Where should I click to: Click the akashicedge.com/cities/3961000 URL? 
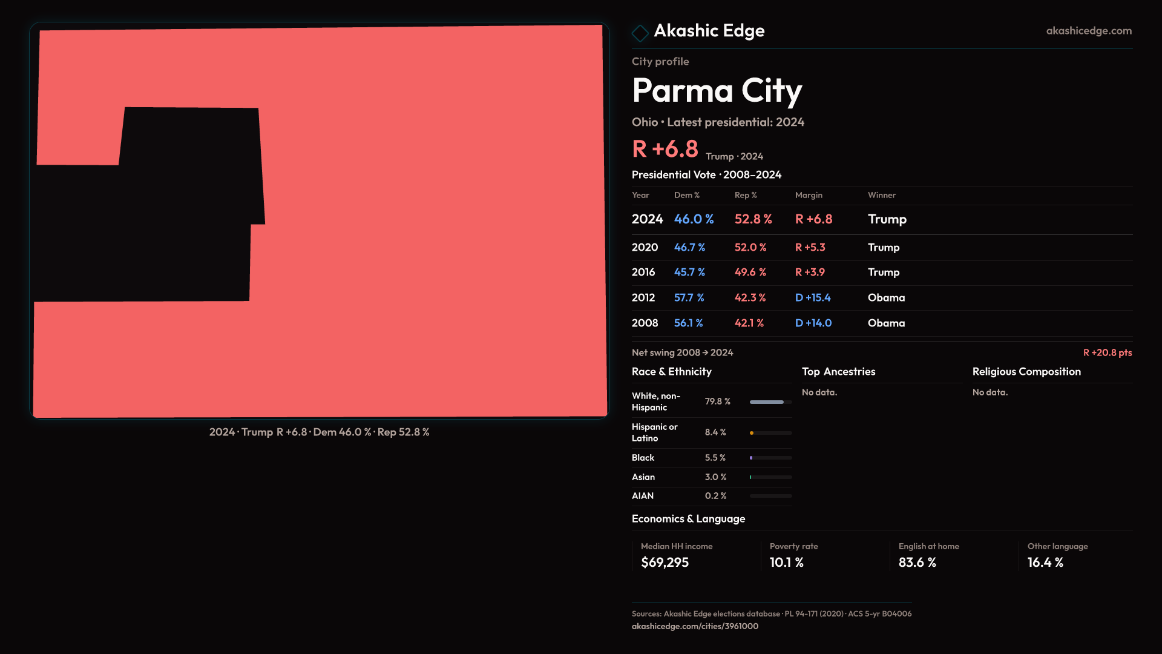tap(695, 626)
